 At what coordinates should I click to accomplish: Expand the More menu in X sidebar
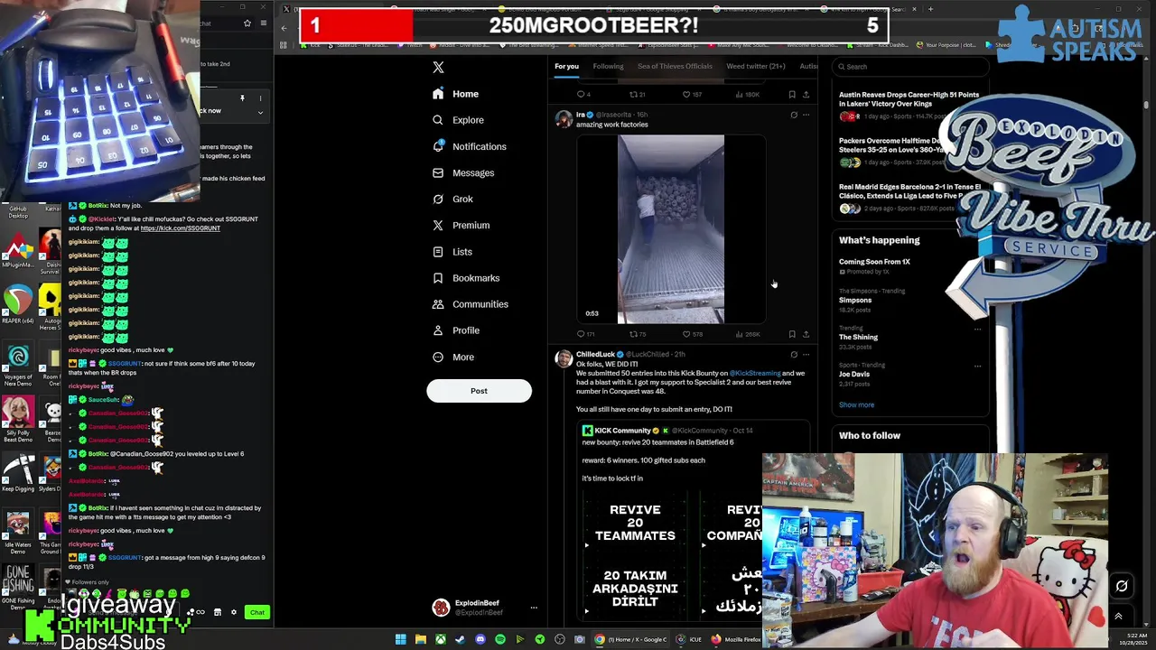(x=452, y=357)
